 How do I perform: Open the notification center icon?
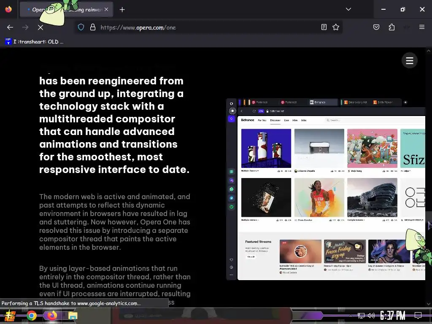[418, 315]
